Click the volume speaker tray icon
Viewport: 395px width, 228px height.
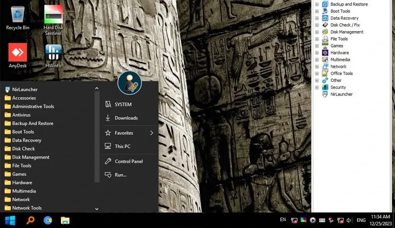point(349,220)
